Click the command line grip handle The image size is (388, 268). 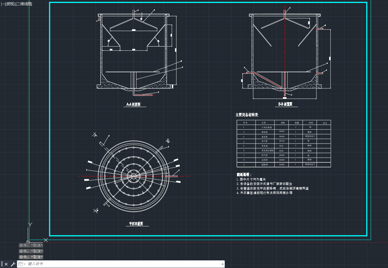[2, 264]
